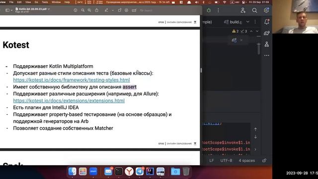Open IntelliJ IDEA from the Dock
The image size is (318, 179).
pos(150,172)
